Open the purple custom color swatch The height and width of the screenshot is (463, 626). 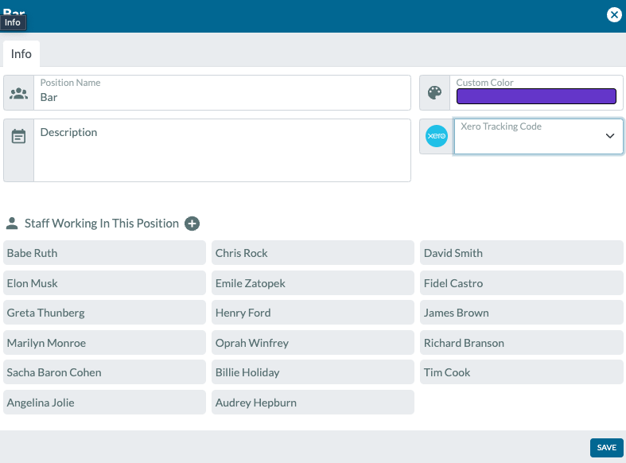(x=536, y=96)
